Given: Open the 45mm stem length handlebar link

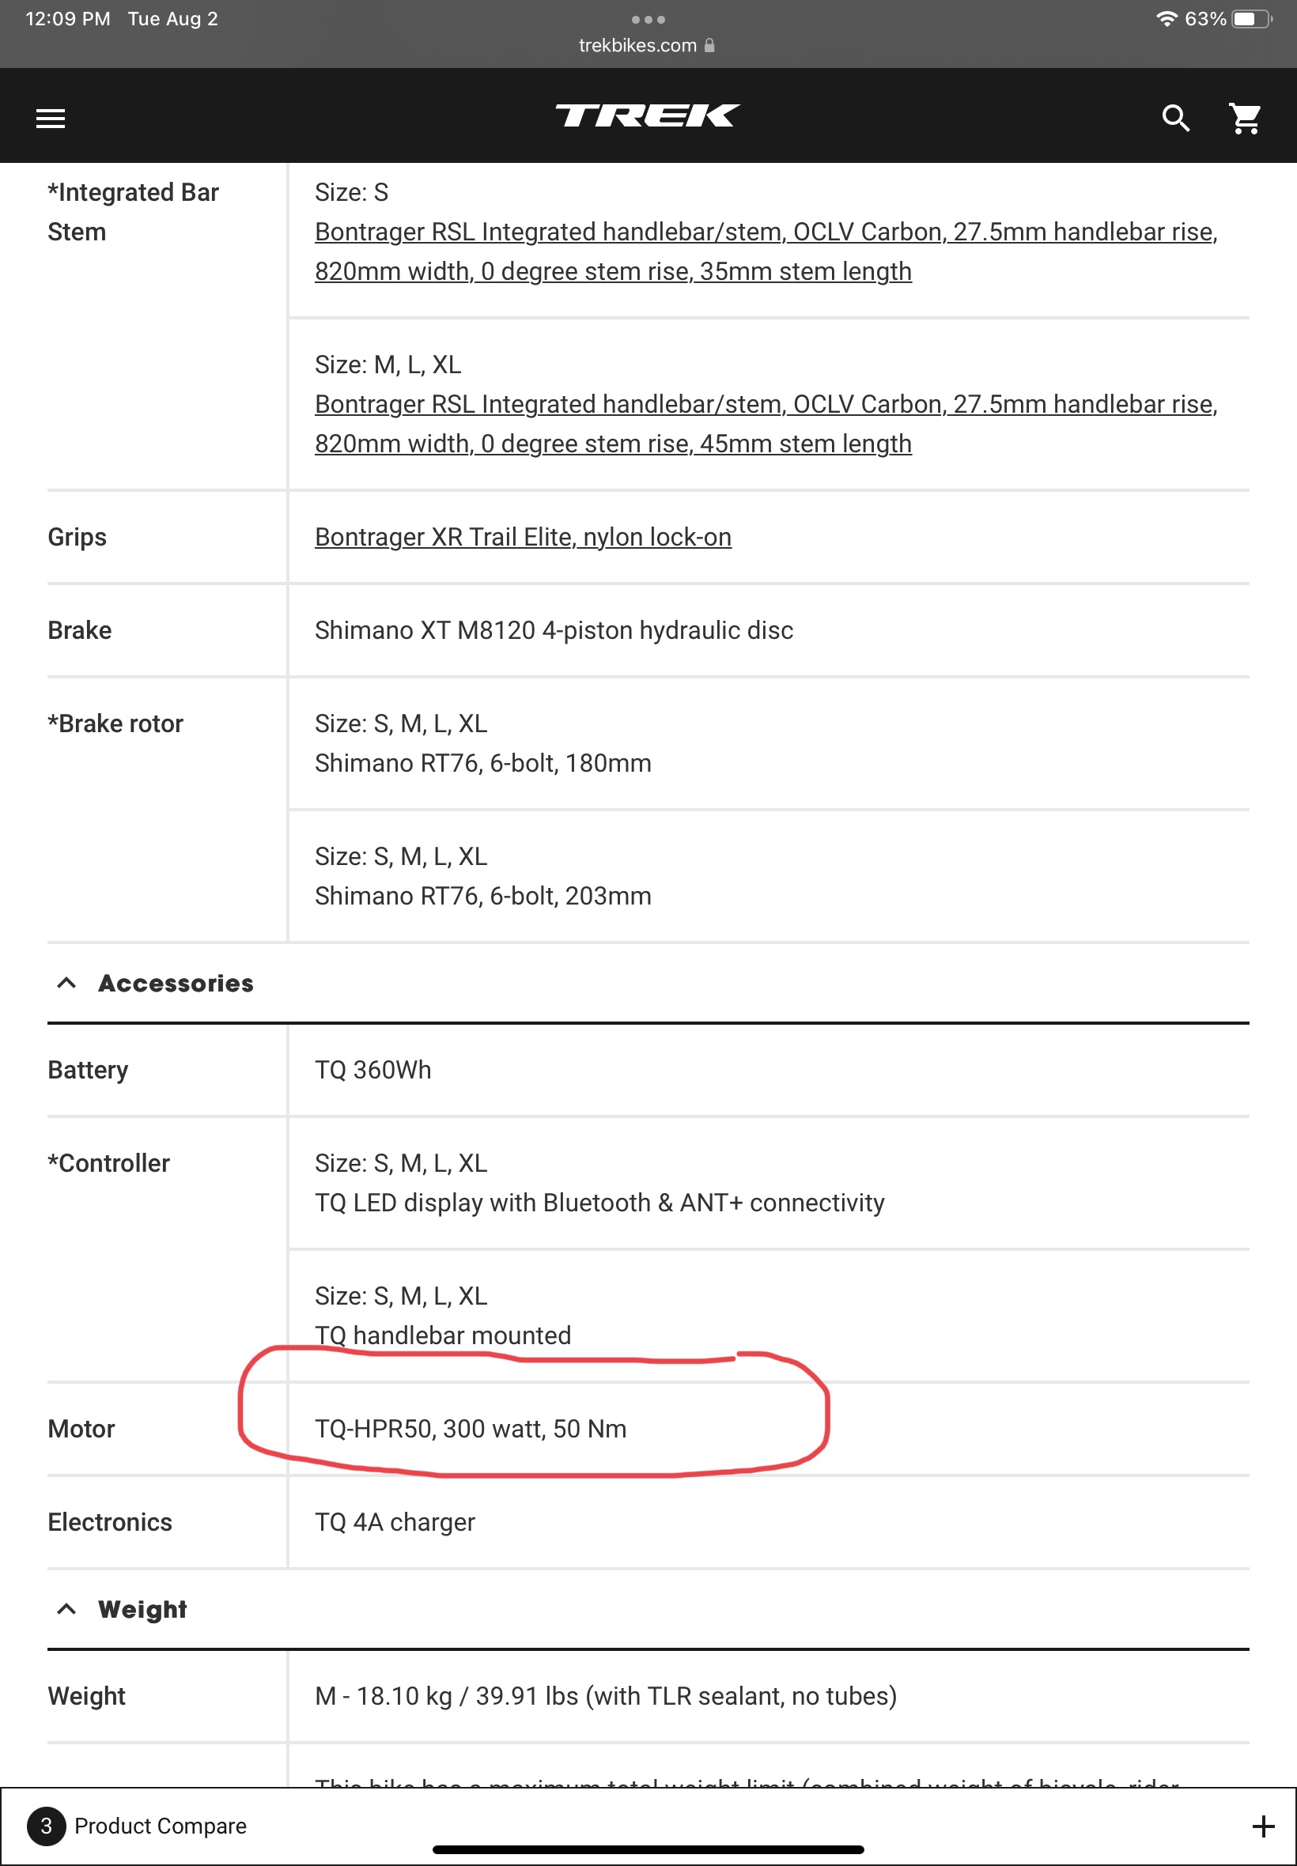Looking at the screenshot, I should click(766, 423).
